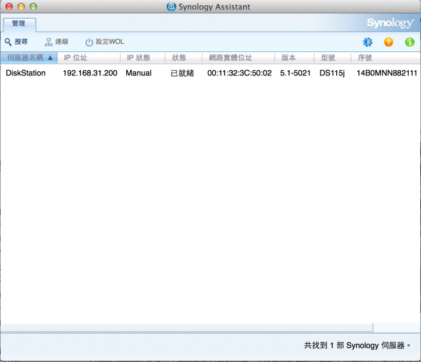Click the MAC address 00:11:32:3C:50:02
The height and width of the screenshot is (362, 421).
coord(240,73)
